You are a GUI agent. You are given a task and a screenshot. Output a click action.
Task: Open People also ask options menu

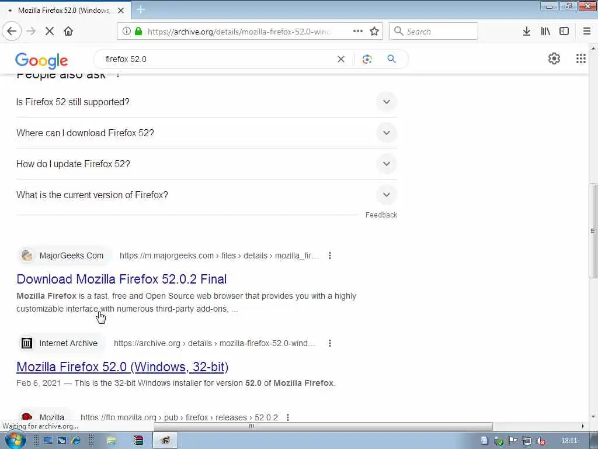pos(118,75)
